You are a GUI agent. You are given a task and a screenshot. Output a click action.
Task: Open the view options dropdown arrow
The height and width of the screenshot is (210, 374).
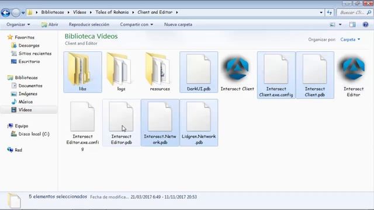coord(340,24)
